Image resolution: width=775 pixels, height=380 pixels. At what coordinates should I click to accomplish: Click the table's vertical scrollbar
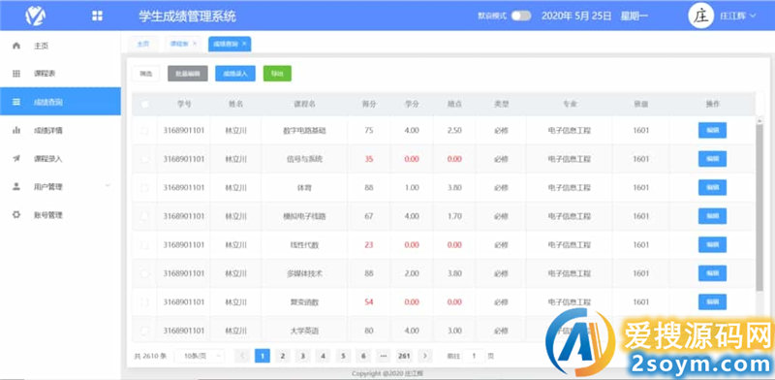pyautogui.click(x=759, y=206)
